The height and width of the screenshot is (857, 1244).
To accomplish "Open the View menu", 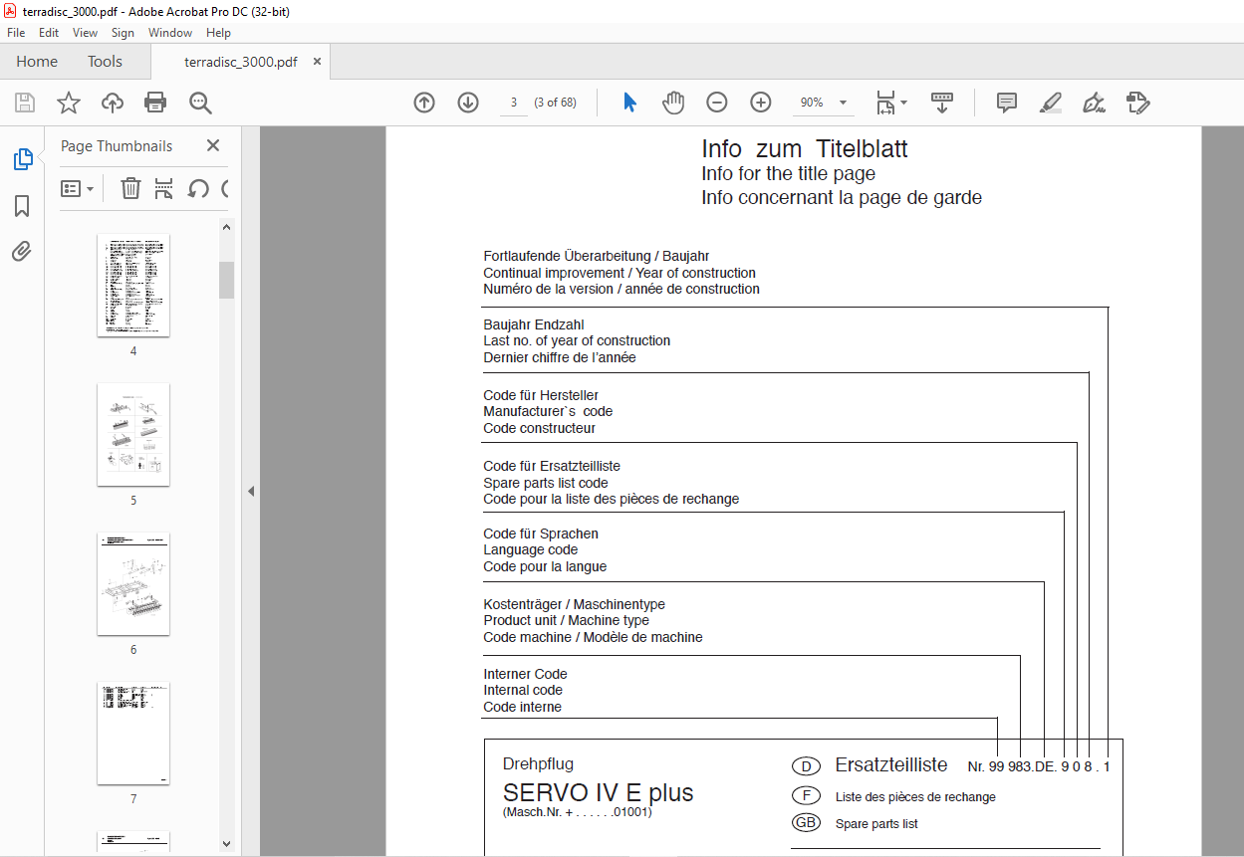I will [x=86, y=33].
